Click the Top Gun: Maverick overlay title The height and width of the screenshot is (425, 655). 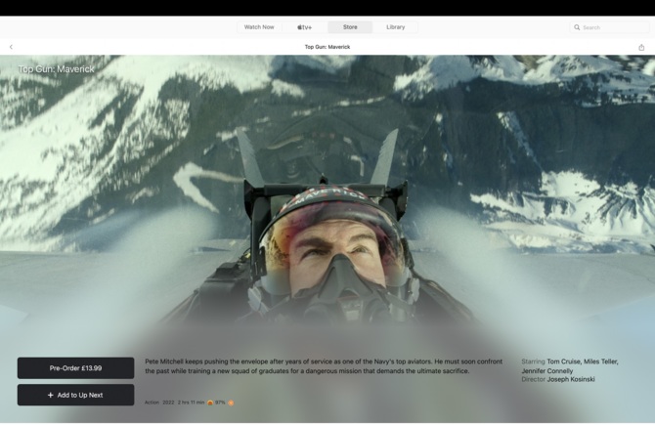coord(57,69)
